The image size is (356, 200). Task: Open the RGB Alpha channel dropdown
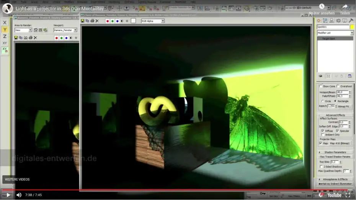point(153,21)
